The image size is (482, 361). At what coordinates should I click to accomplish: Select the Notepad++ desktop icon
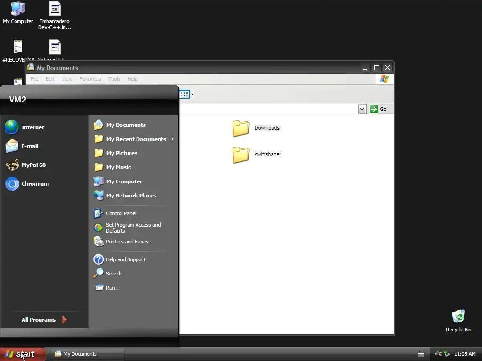(55, 51)
